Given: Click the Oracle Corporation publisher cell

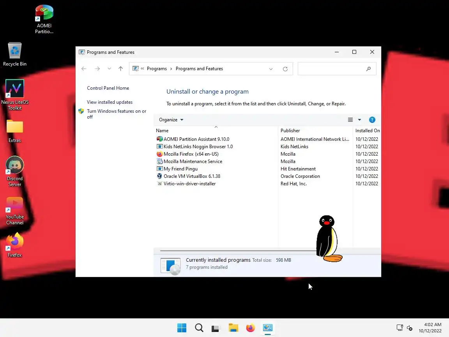Looking at the screenshot, I should (x=300, y=176).
